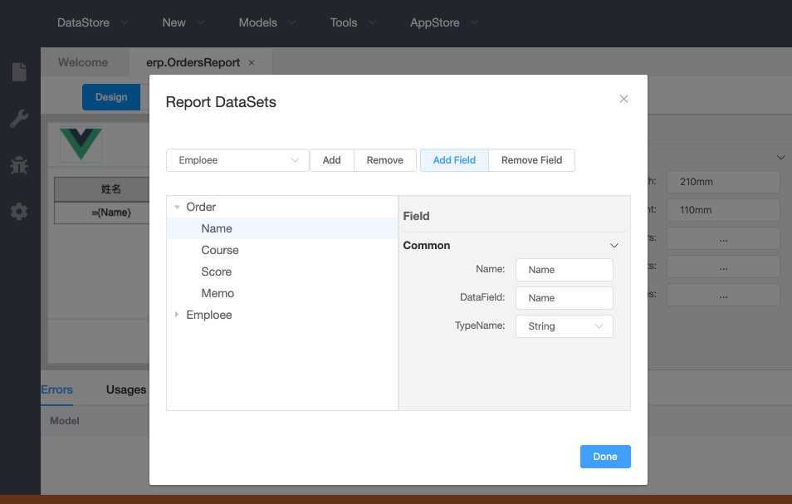Open the Models menu
Viewport: 792px width, 504px height.
coord(257,22)
